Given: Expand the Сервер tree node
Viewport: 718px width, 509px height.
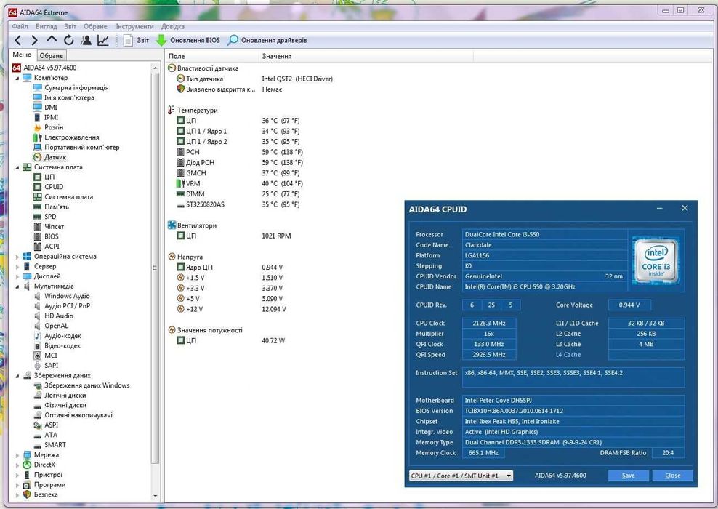Looking at the screenshot, I should (17, 267).
